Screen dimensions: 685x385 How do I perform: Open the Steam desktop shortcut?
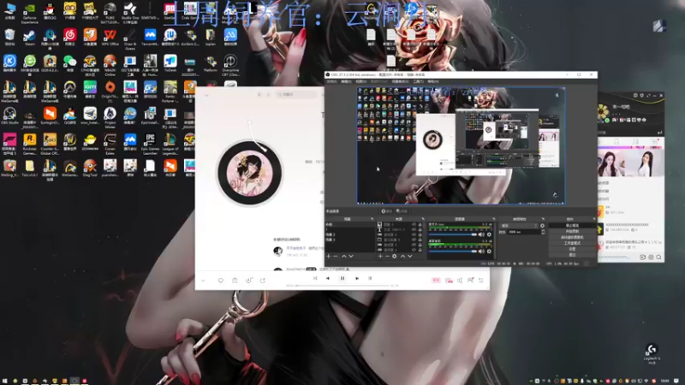click(30, 38)
